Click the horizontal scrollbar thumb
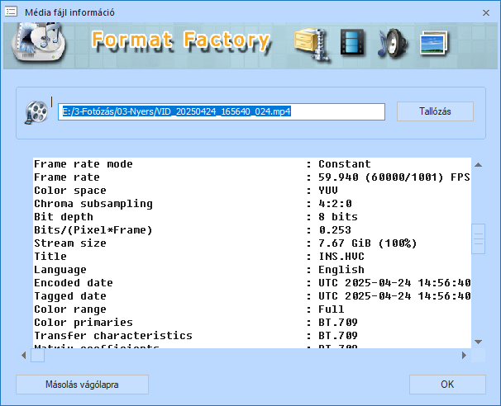This screenshot has height=406, width=501. 37,356
